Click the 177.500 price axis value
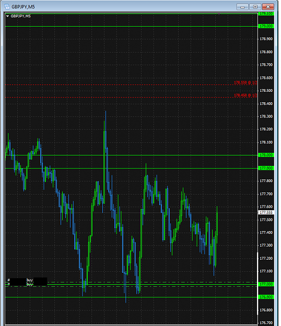Viewport: 281px width, 326px height. pos(266,220)
